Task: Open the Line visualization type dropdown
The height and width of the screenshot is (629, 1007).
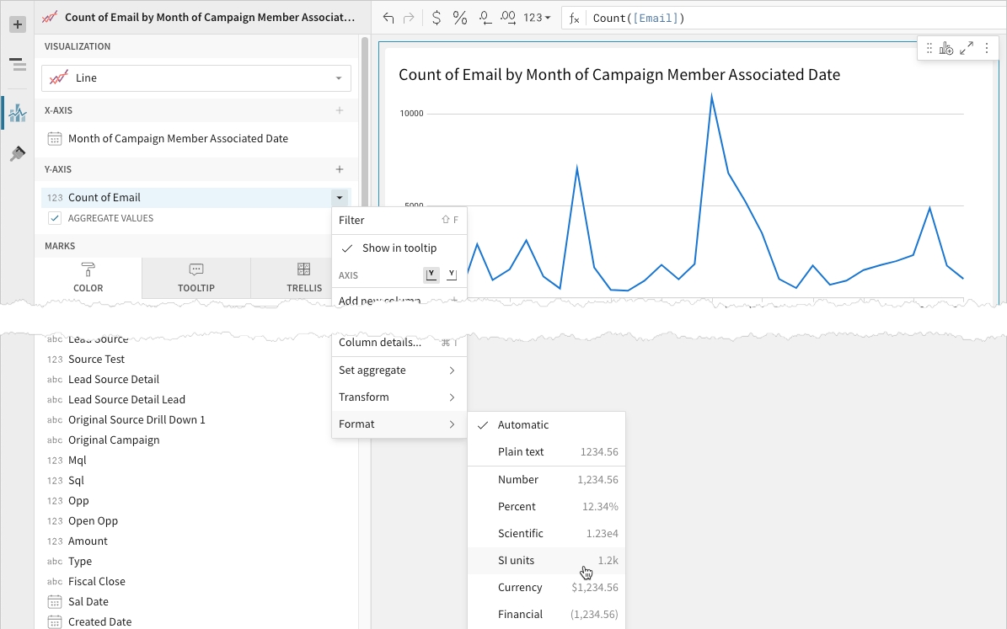Action: coord(196,77)
